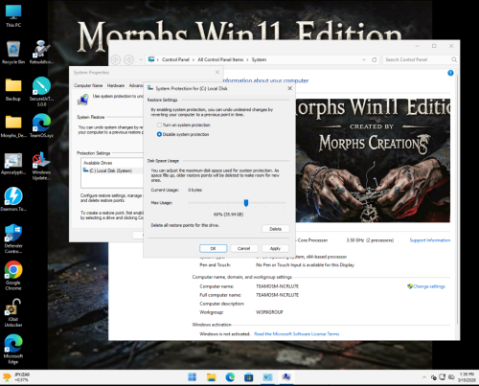
Task: Expand the address bar history dropdown
Action: coord(364,59)
